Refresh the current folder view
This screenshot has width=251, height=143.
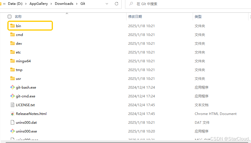click(117, 4)
